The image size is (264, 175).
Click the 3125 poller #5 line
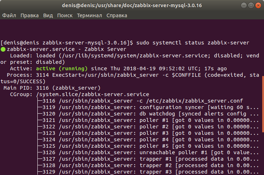(x=150, y=146)
